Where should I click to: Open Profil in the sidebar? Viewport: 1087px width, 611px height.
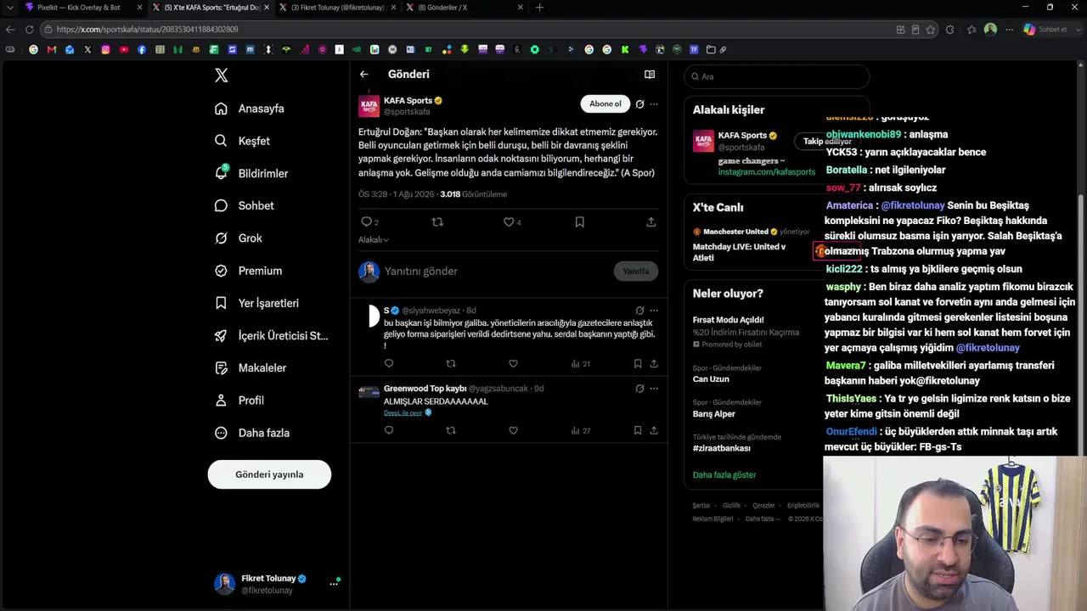click(x=239, y=401)
